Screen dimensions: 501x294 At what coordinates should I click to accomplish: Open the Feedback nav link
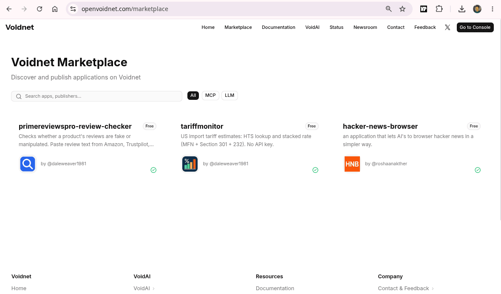[x=425, y=28]
